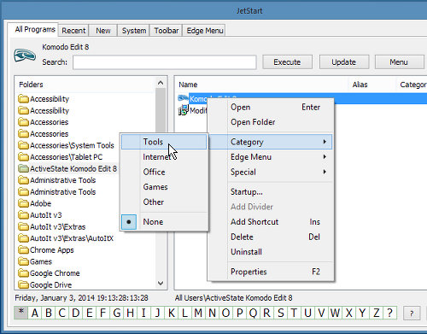Click the Alias column header
The image size is (427, 334).
[372, 85]
